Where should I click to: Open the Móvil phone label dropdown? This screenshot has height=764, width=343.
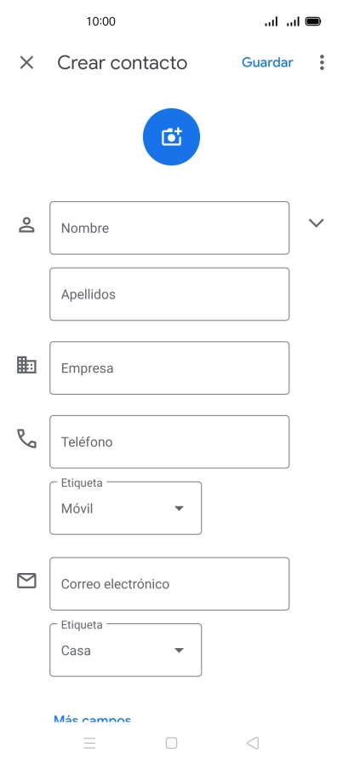(125, 508)
